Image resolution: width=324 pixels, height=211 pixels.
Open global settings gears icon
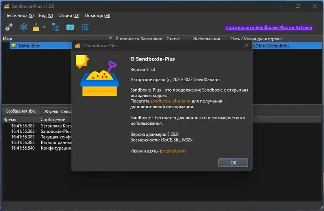click(9, 27)
